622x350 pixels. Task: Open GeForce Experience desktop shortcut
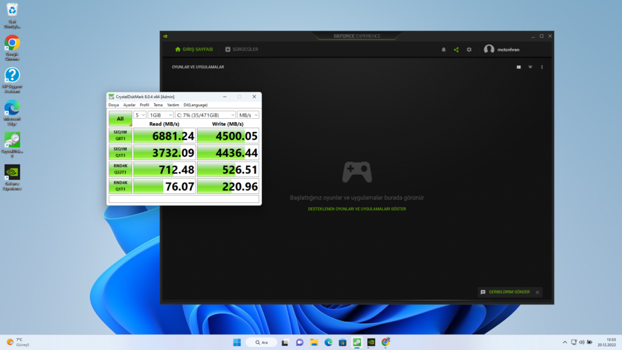click(12, 178)
